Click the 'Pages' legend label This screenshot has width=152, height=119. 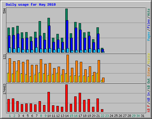click(x=148, y=36)
